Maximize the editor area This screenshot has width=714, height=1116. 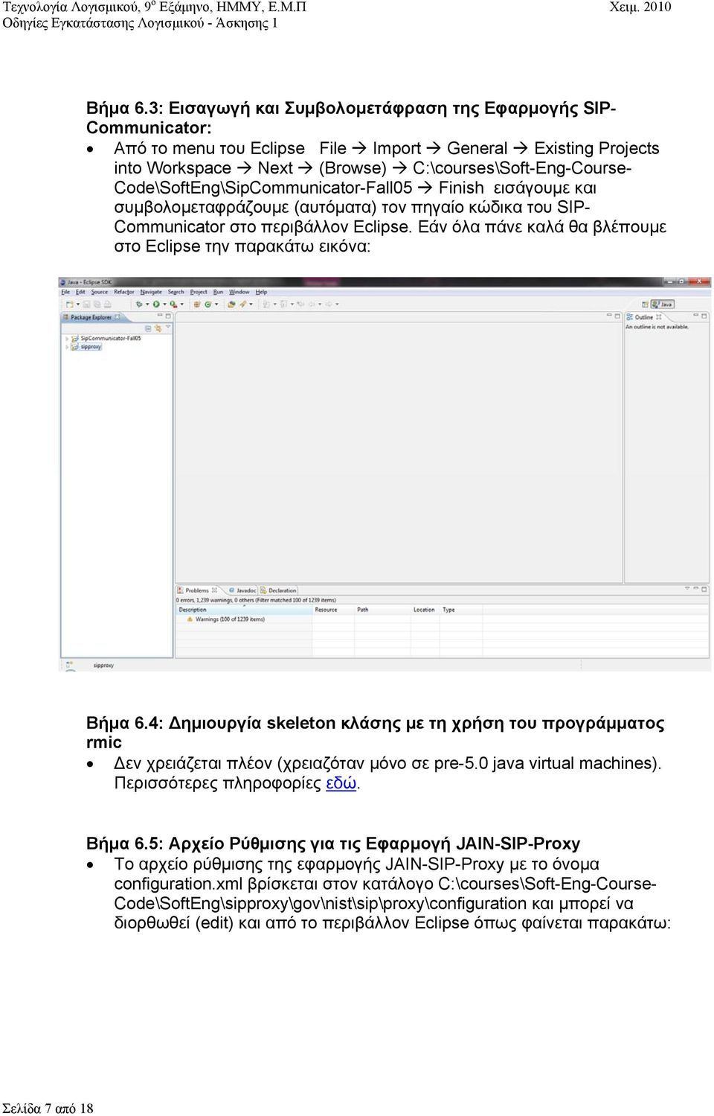tap(617, 316)
